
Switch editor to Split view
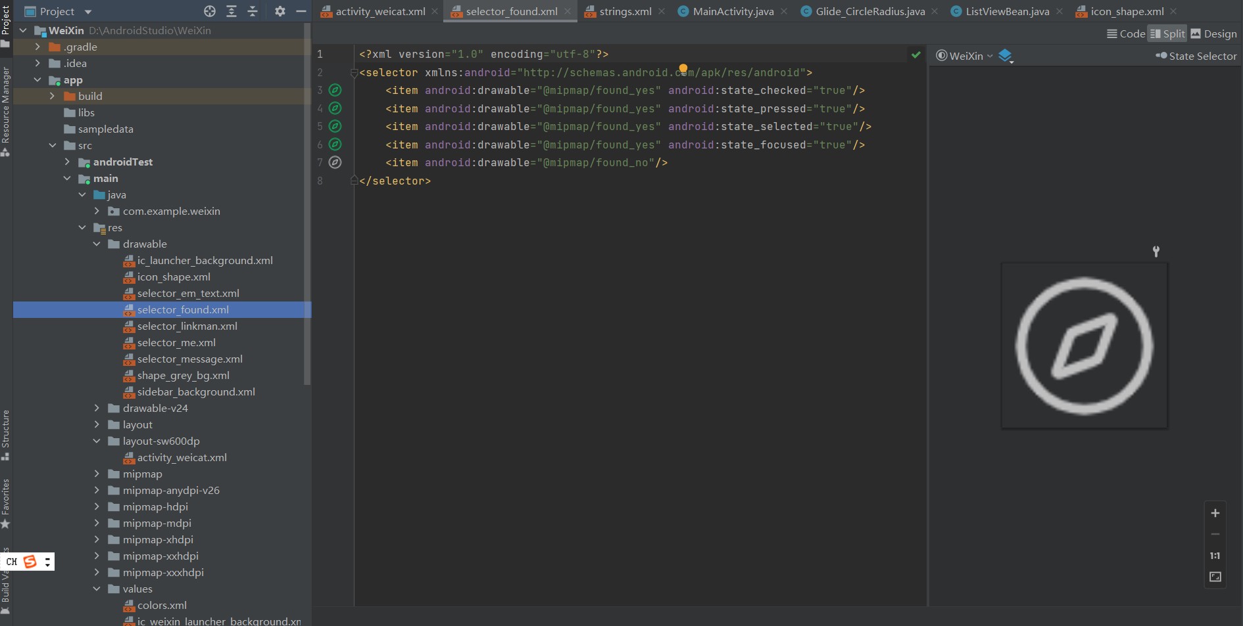pyautogui.click(x=1167, y=34)
